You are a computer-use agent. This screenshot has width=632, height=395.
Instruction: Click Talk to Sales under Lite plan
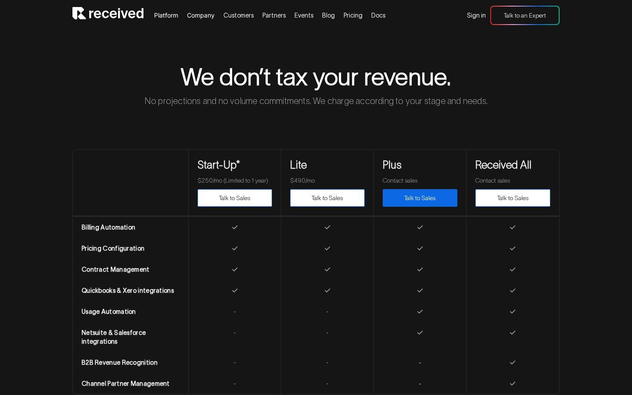pyautogui.click(x=327, y=198)
